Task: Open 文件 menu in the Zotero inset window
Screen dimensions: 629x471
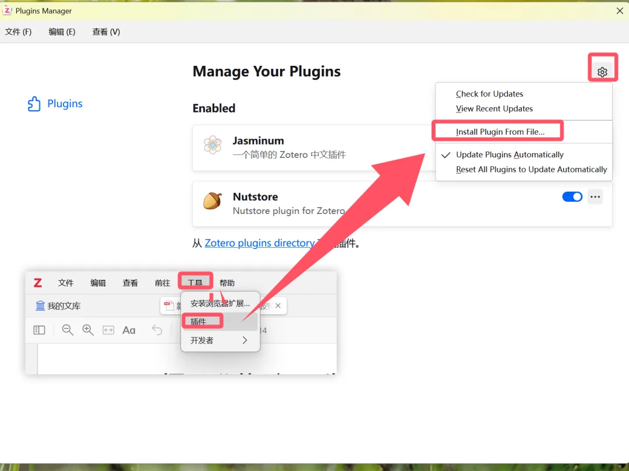Action: (66, 283)
